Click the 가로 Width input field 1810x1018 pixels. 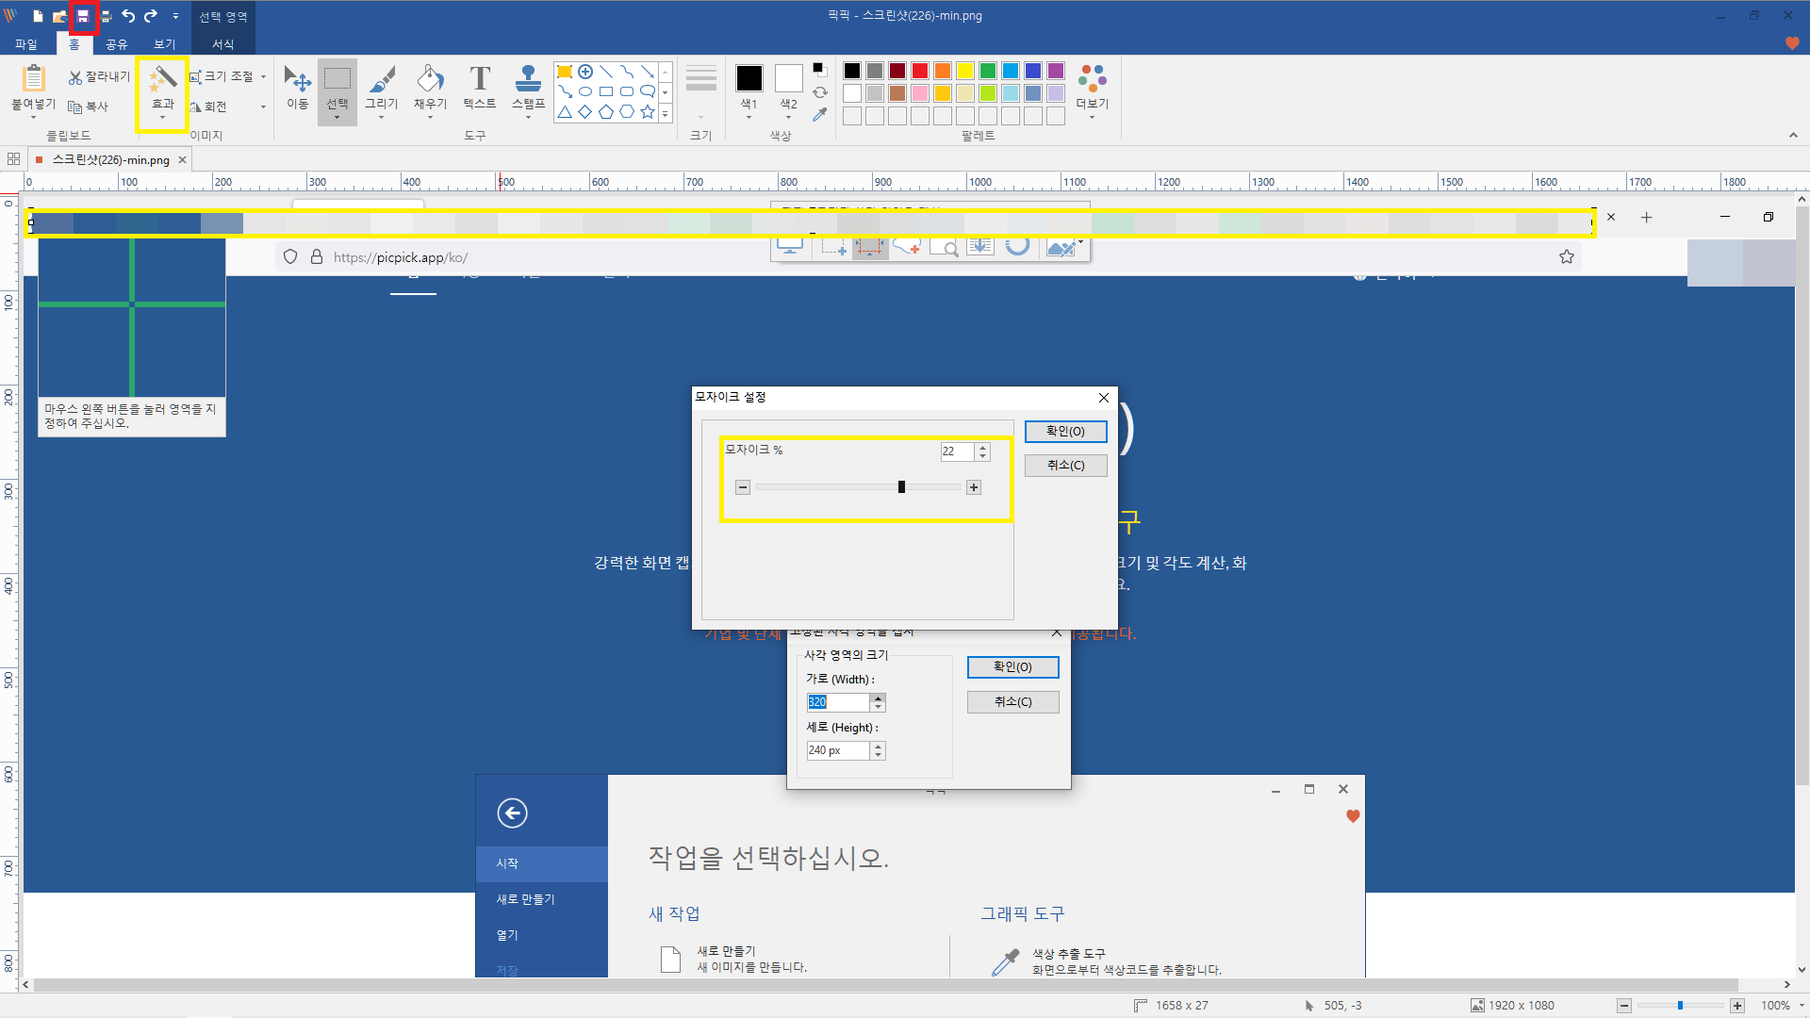[839, 701]
